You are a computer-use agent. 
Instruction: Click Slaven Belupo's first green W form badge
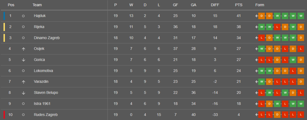click(269, 93)
